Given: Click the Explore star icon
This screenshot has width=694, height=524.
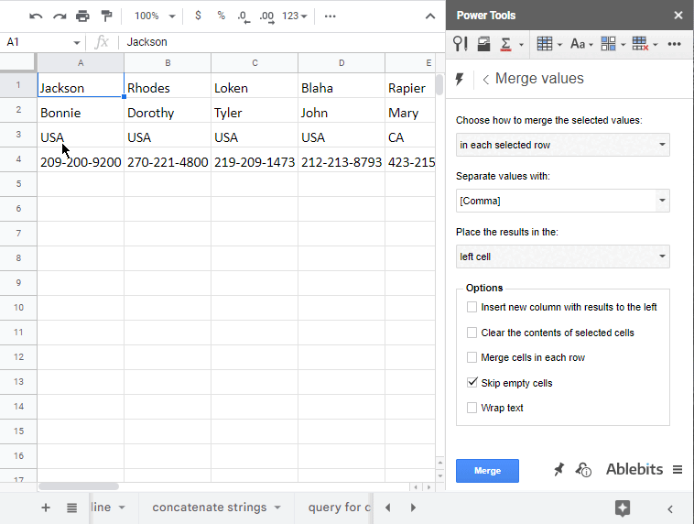Looking at the screenshot, I should [x=623, y=508].
